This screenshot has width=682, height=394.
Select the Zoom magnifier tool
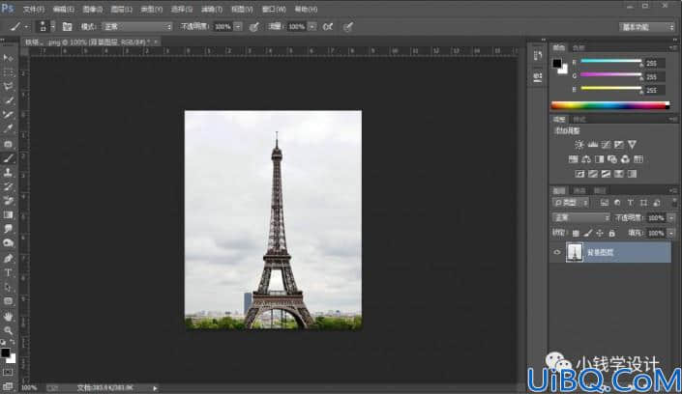8,330
